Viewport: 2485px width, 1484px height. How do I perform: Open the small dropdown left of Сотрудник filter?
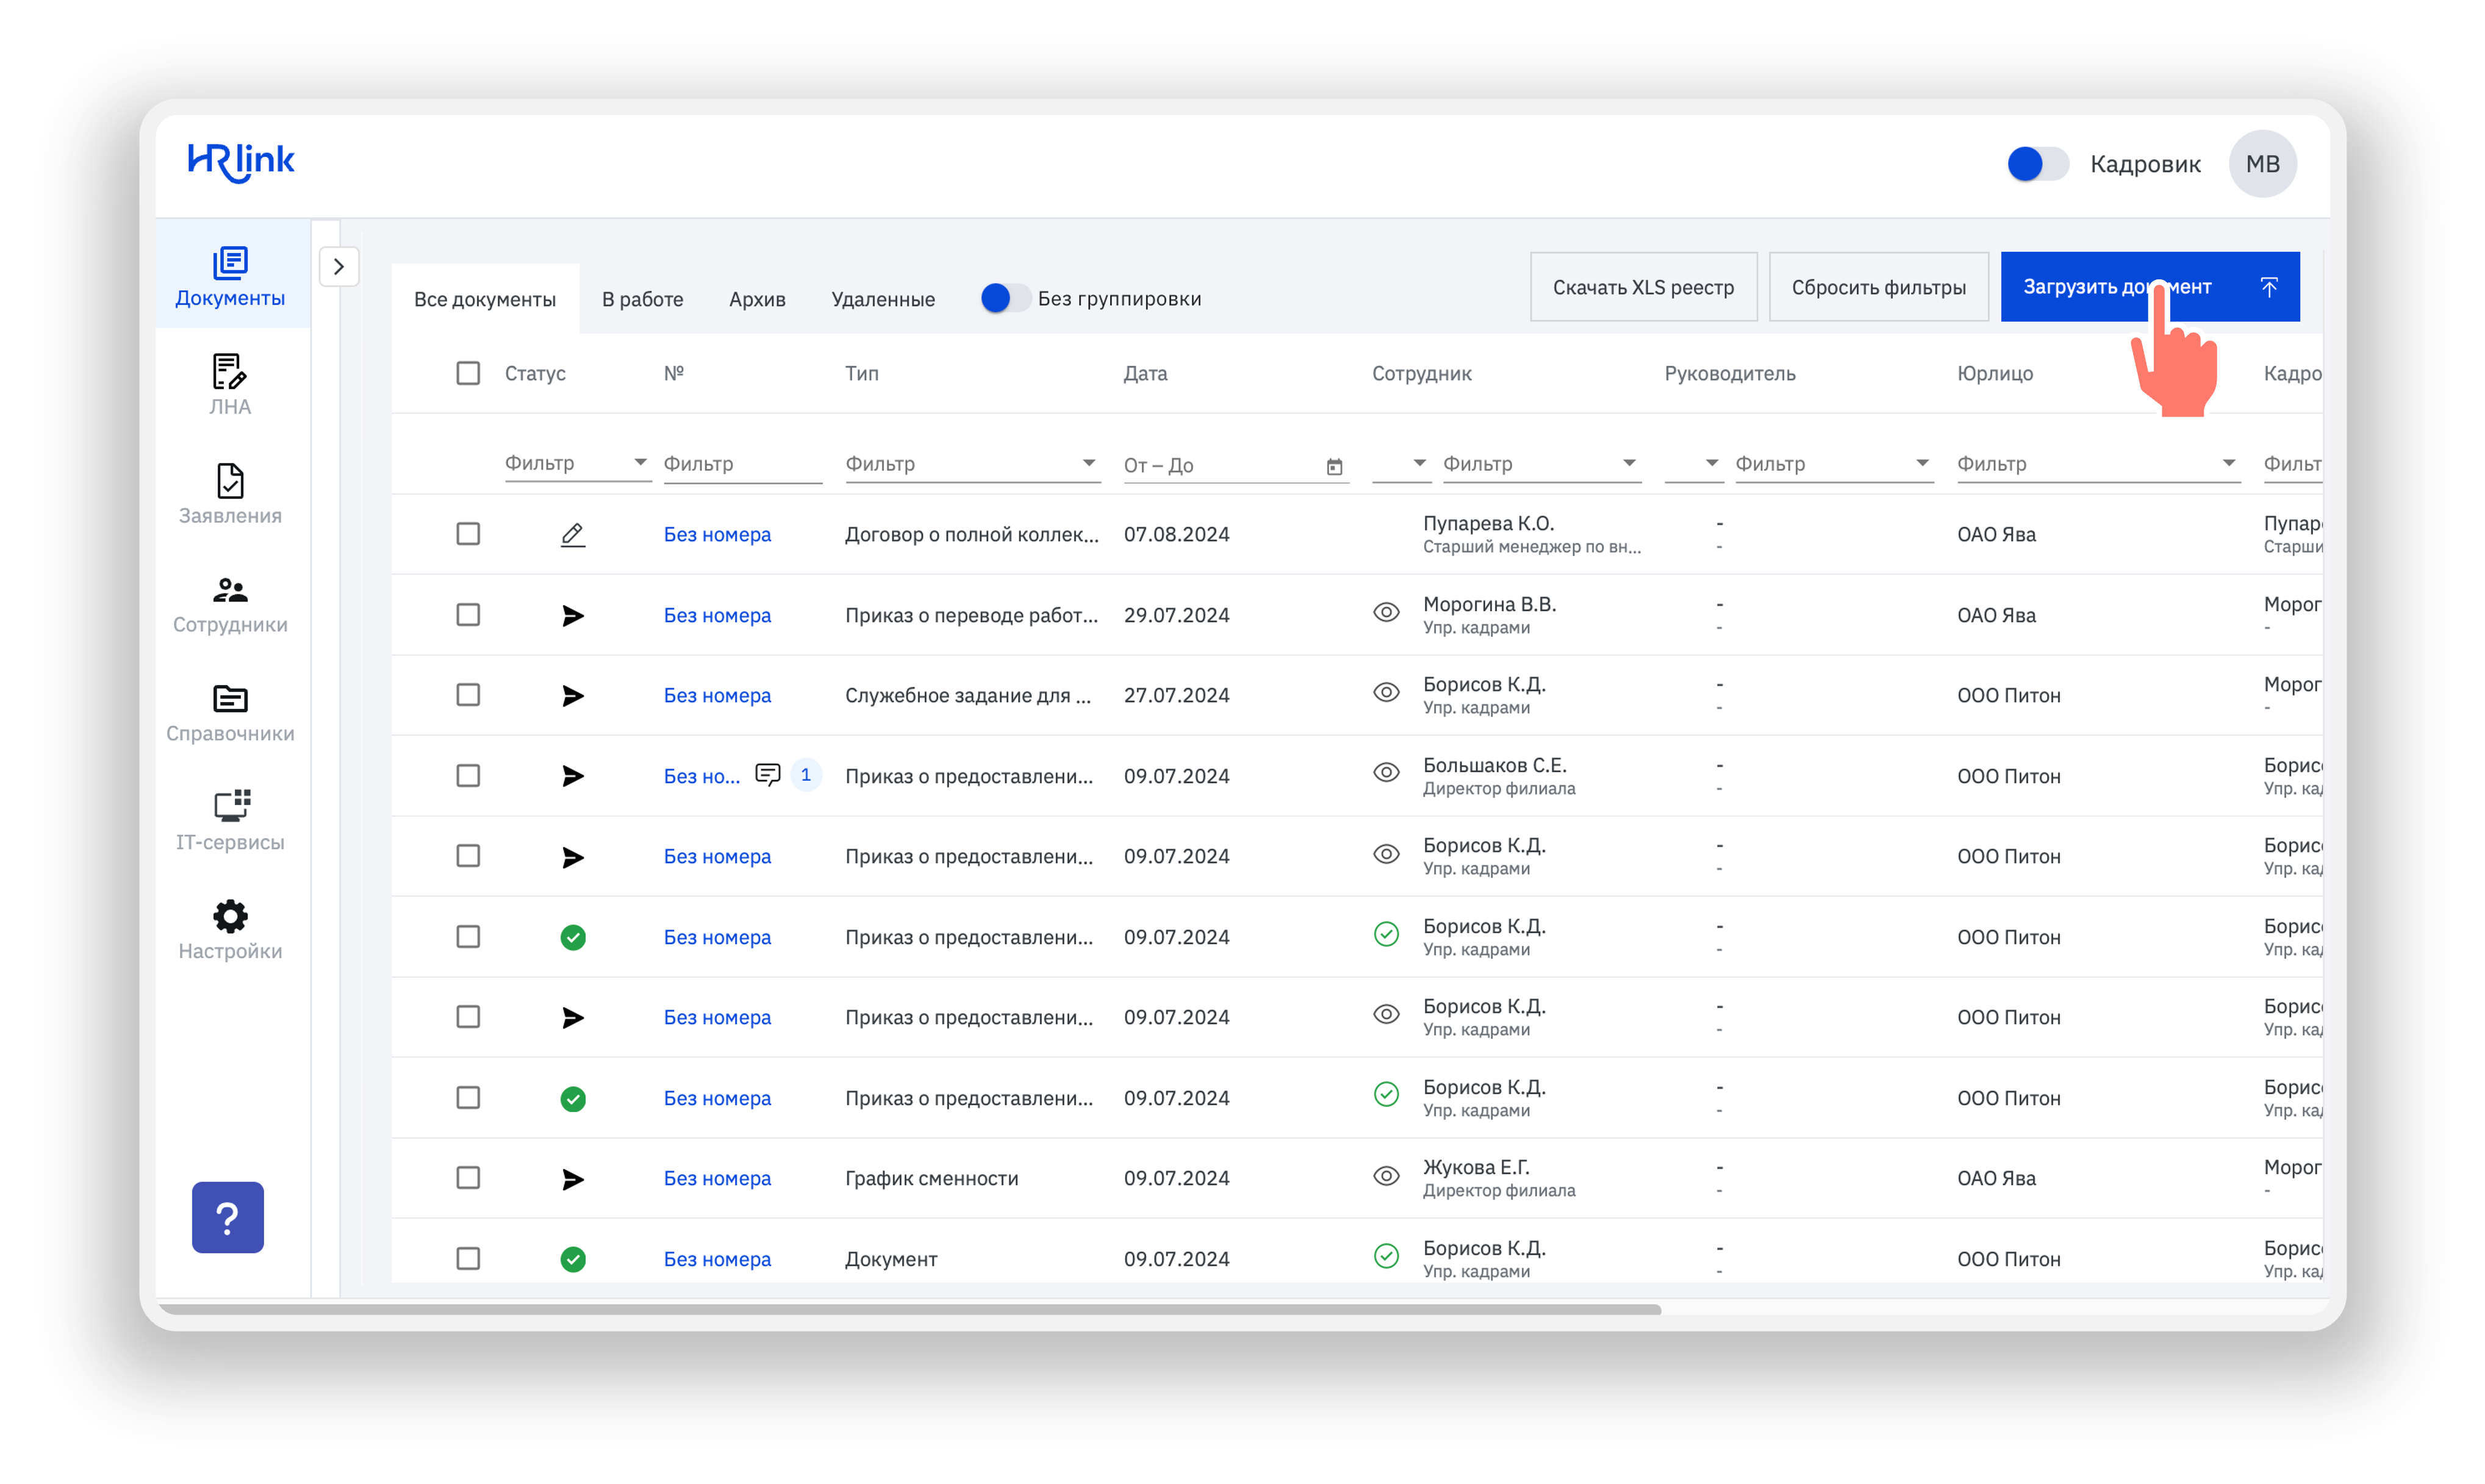(x=1401, y=464)
